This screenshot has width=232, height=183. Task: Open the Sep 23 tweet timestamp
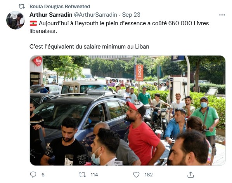(131, 15)
